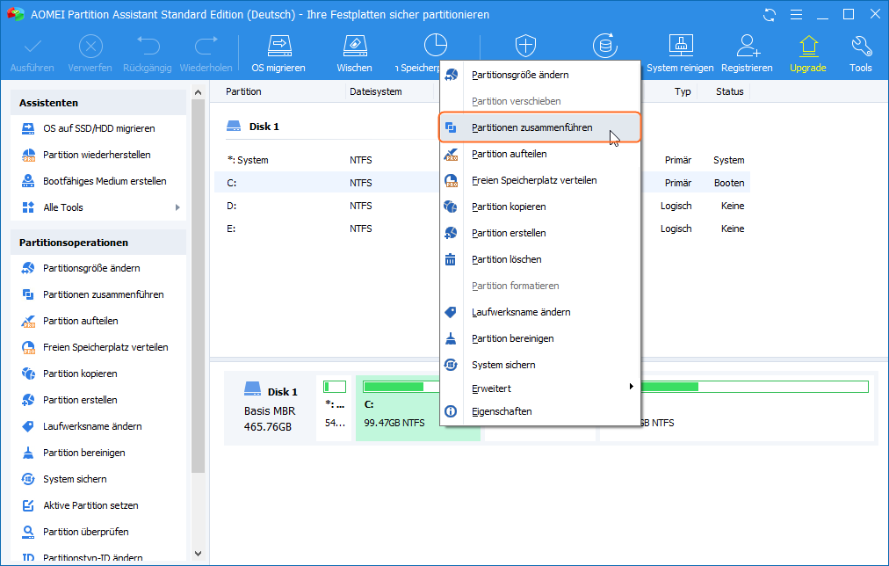Screen dimensions: 889x566
Task: Click the C: partition usage bar
Action: (x=394, y=387)
